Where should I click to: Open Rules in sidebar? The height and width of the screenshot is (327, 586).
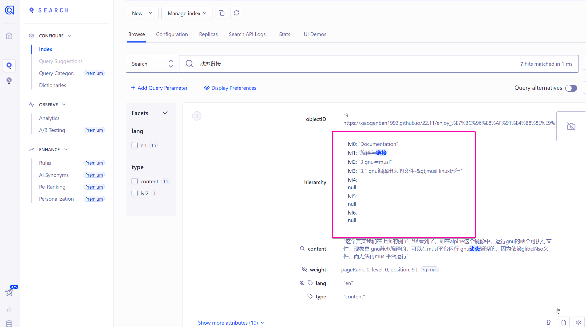[45, 163]
